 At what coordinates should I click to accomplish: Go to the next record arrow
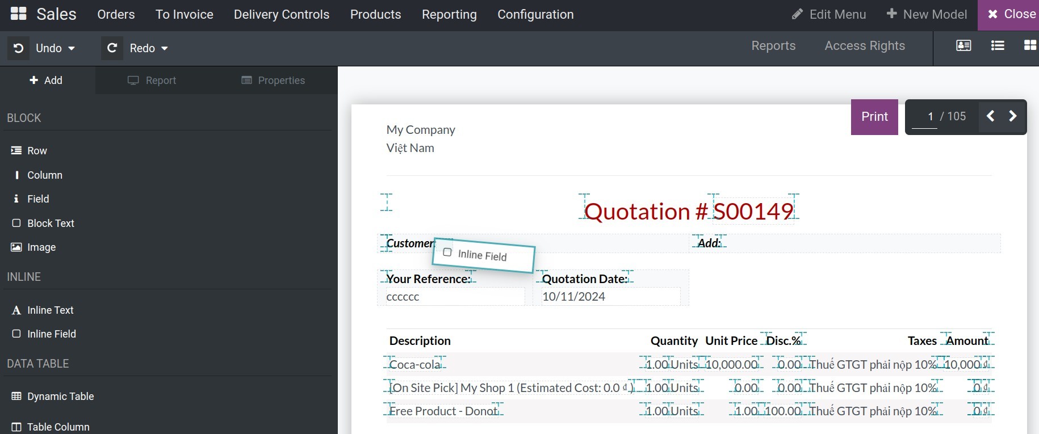[x=1013, y=116]
